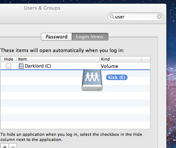The height and width of the screenshot is (148, 176).
Task: Click the Users & Groups window title
Action: click(x=42, y=8)
